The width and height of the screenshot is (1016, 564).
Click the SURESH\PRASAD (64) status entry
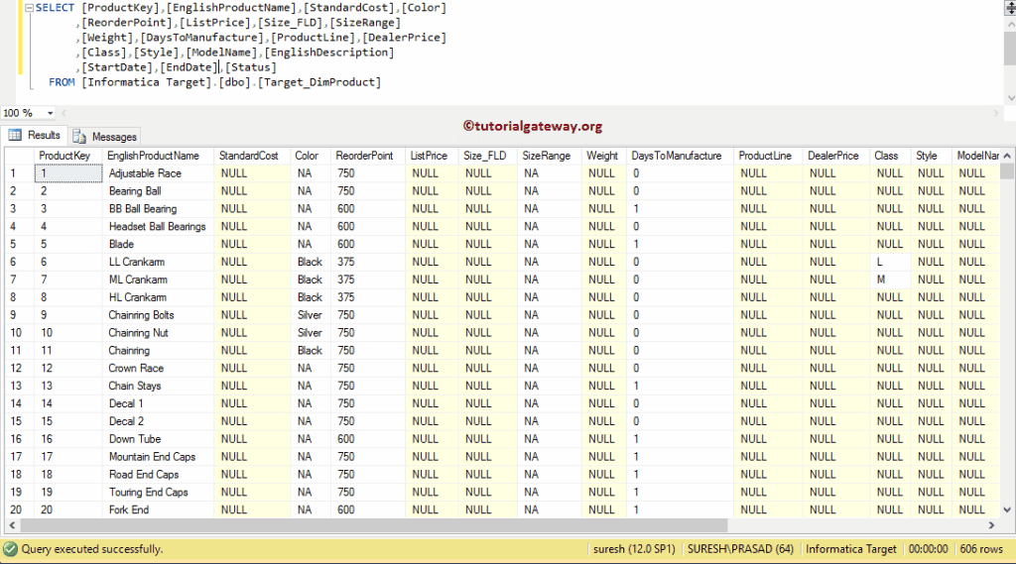click(x=740, y=549)
